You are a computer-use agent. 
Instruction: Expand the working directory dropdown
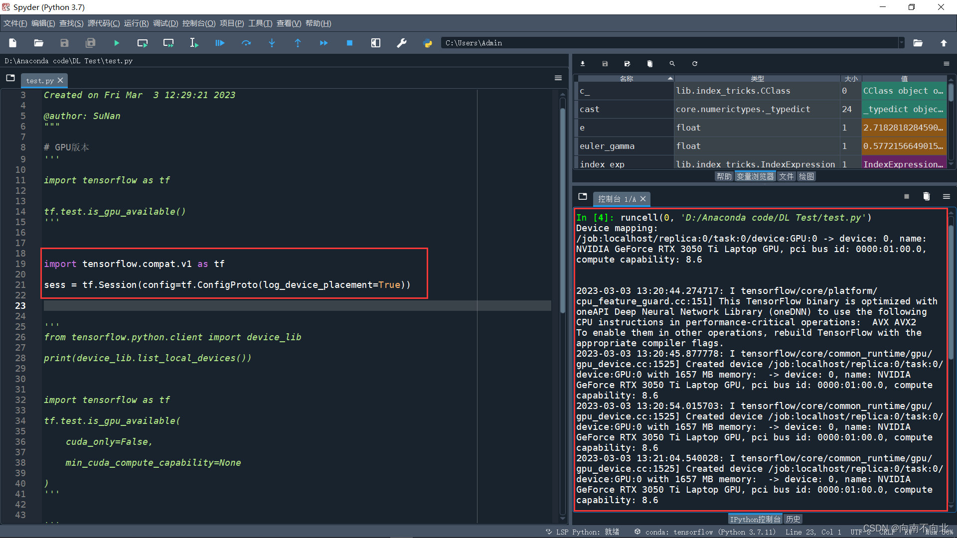[901, 43]
